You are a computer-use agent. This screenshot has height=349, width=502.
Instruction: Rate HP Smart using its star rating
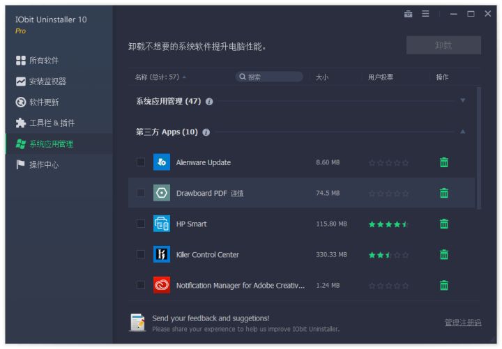pyautogui.click(x=388, y=224)
